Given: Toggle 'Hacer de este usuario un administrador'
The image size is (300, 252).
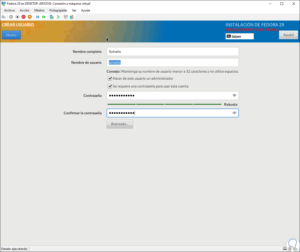Looking at the screenshot, I should [x=110, y=78].
